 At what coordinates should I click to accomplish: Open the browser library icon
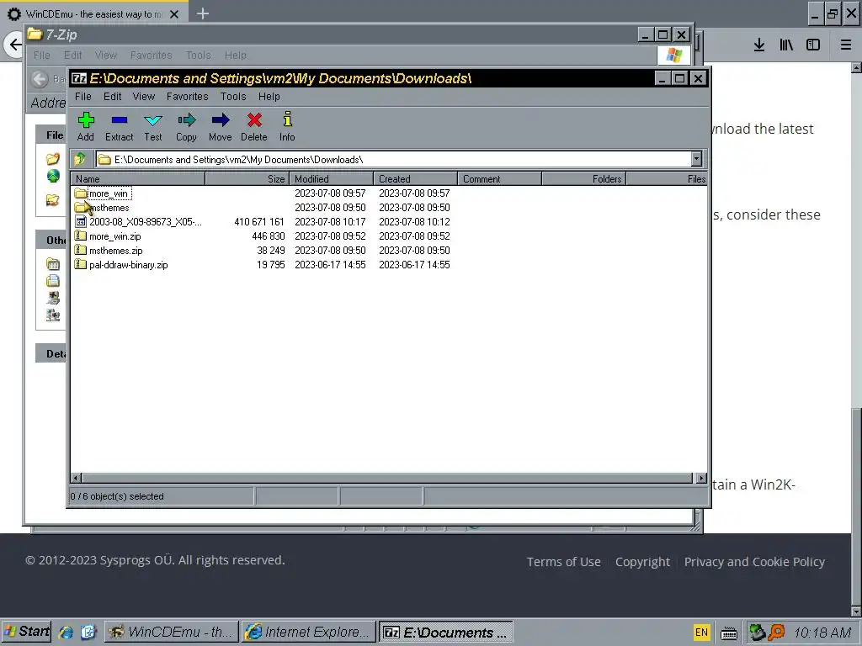point(786,45)
